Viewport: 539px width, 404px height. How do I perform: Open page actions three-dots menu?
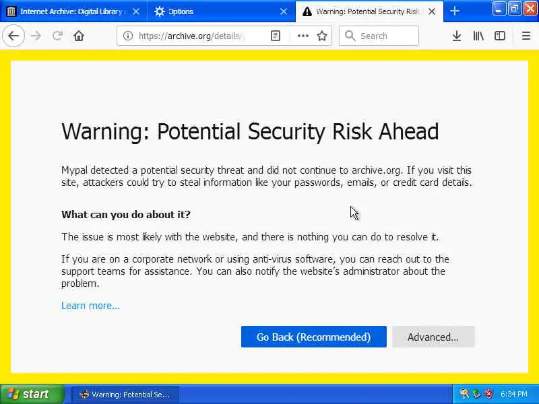303,36
